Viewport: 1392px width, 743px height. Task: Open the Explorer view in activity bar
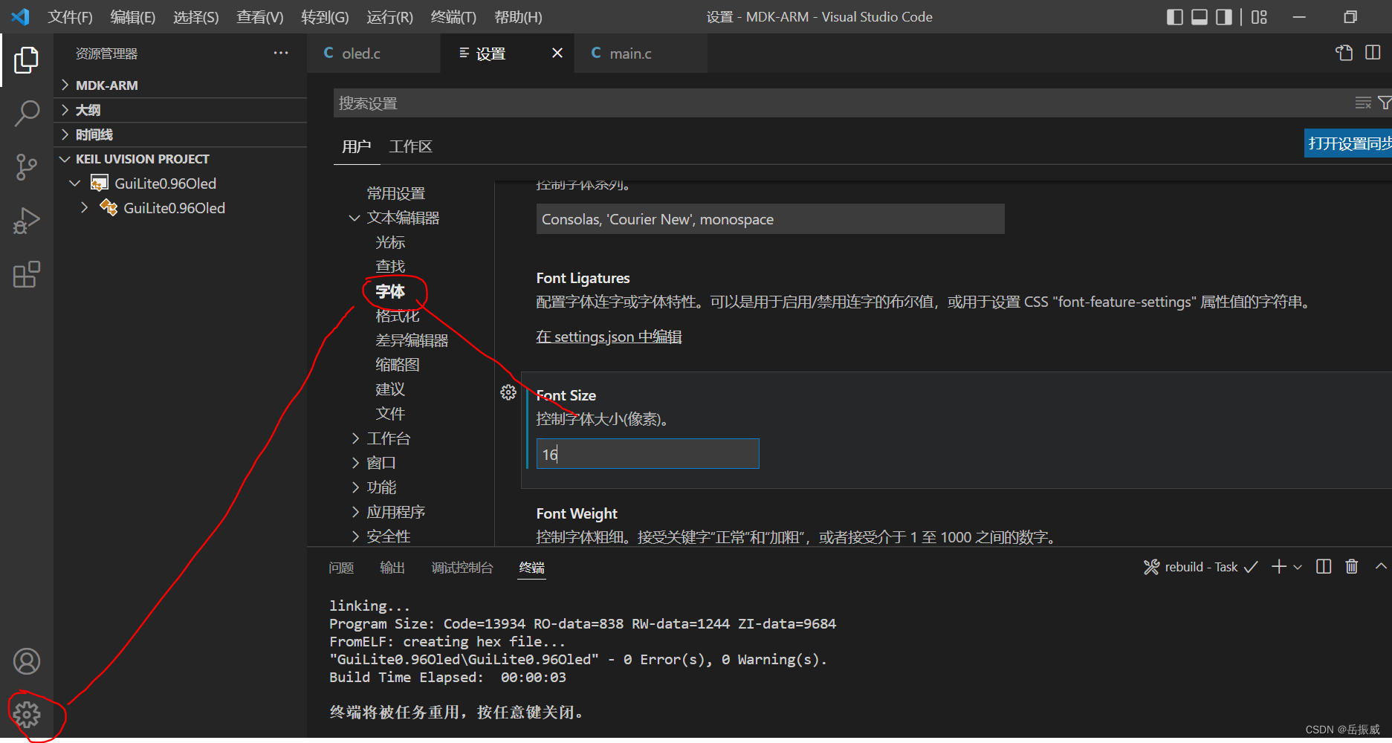coord(27,60)
